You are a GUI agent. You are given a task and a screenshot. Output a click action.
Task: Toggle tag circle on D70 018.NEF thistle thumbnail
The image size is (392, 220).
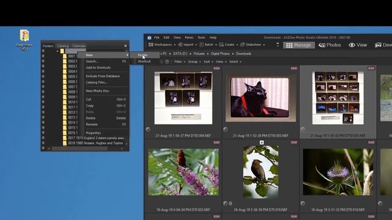[x=303, y=204]
